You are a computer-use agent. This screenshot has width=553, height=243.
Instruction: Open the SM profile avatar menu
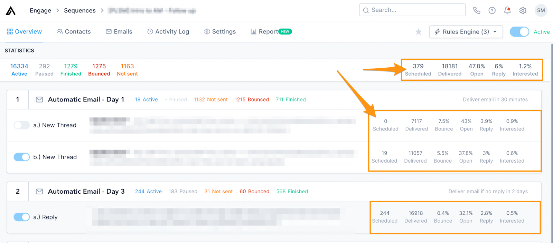tap(541, 10)
